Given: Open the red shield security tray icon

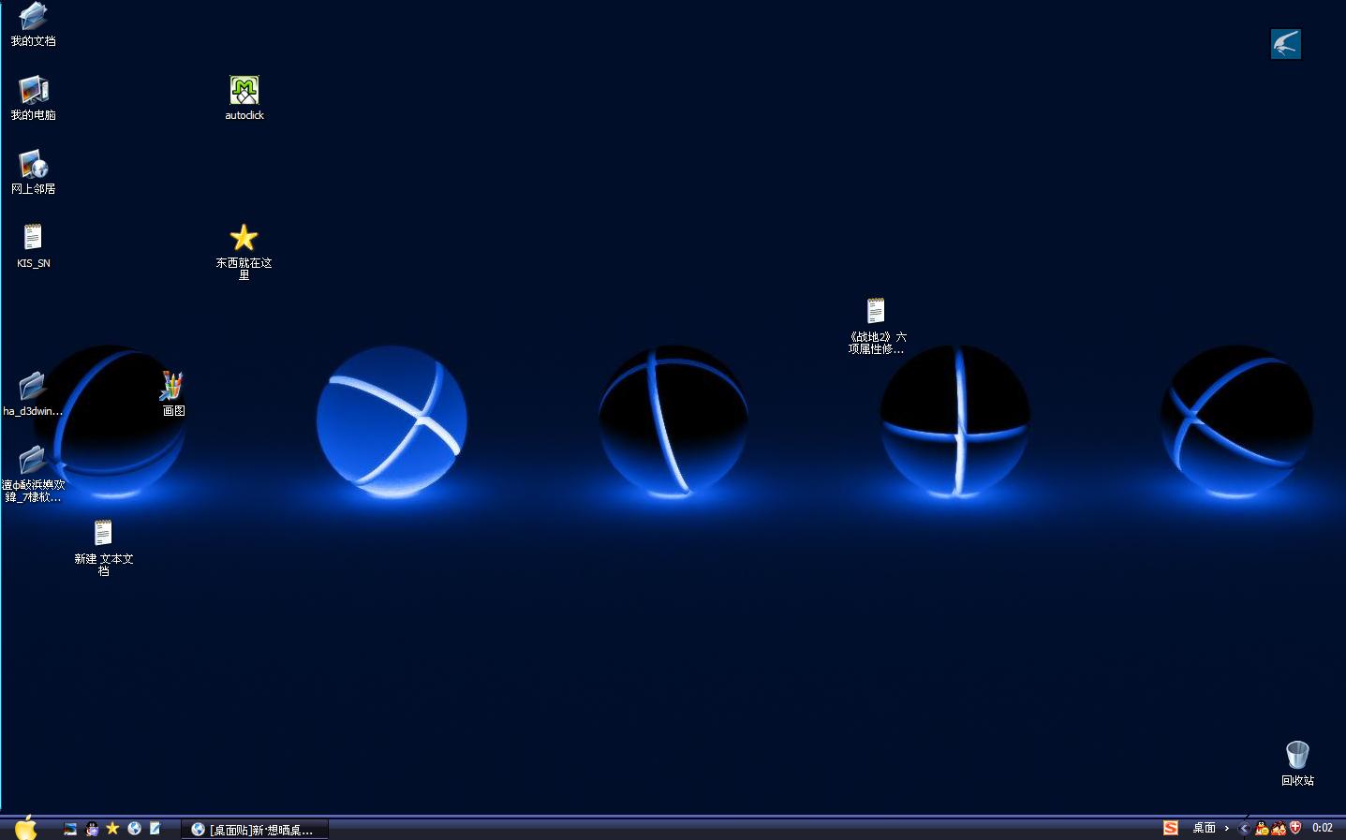Looking at the screenshot, I should (1295, 828).
